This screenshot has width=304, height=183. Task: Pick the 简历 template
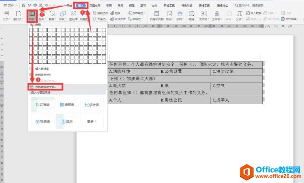point(67,121)
